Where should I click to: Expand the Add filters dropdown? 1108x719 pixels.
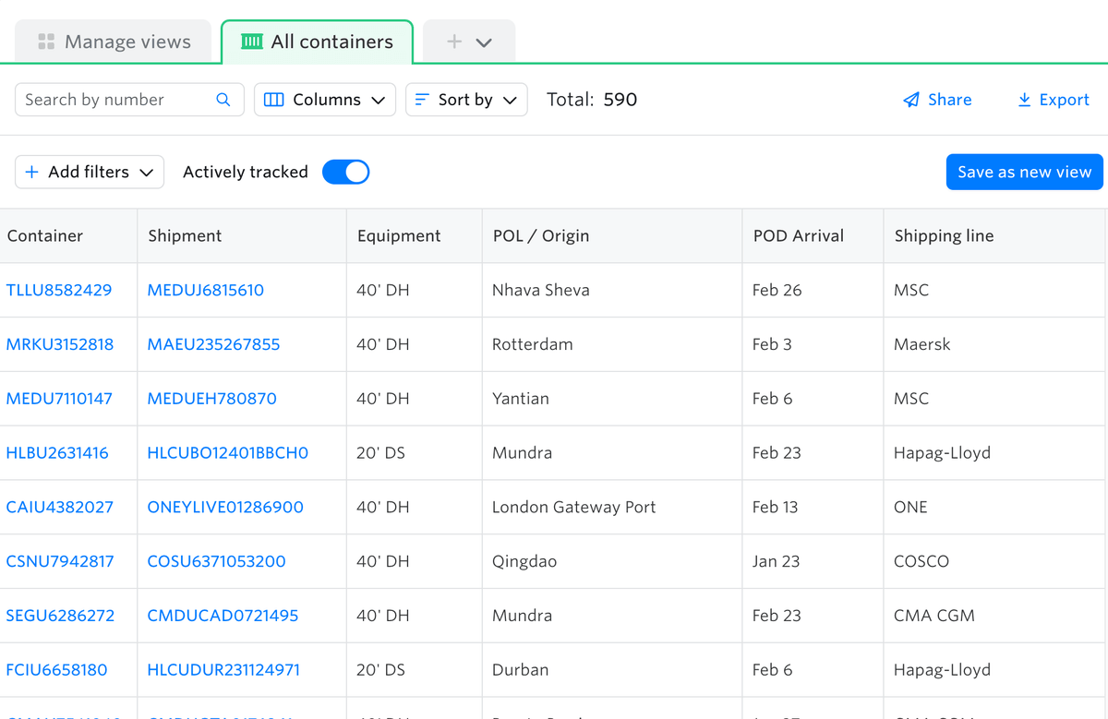pos(90,172)
